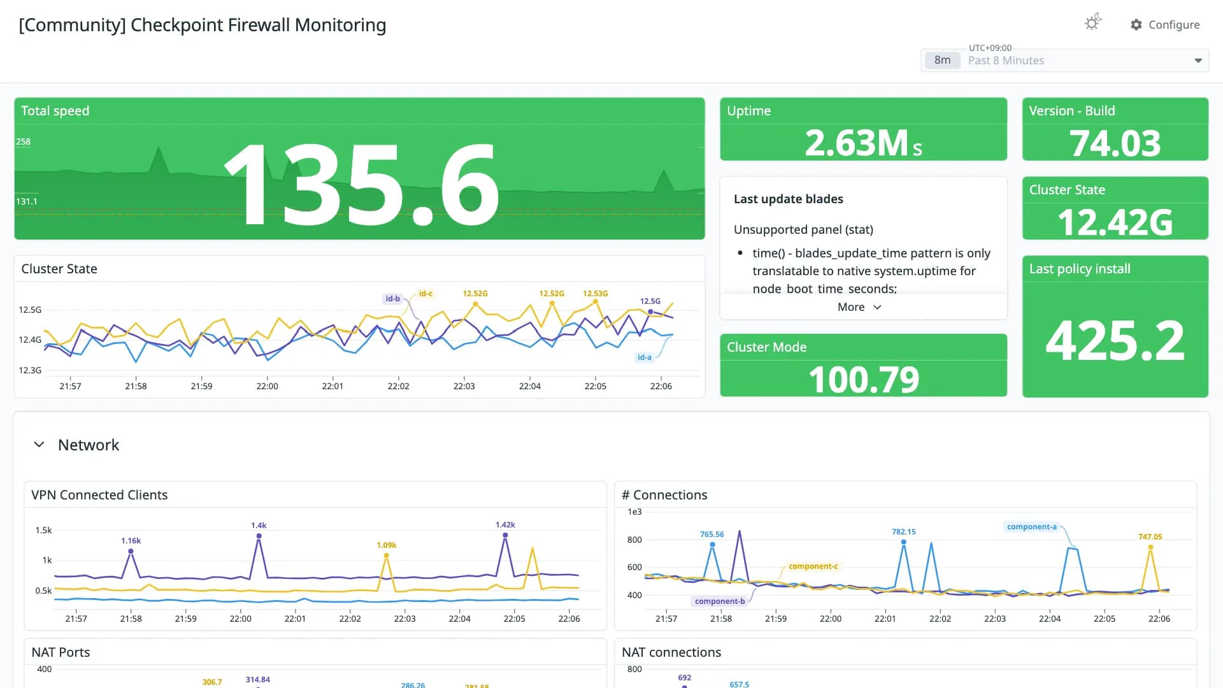Viewport: 1223px width, 688px height.
Task: Click the NAT Ports panel title
Action: click(61, 652)
